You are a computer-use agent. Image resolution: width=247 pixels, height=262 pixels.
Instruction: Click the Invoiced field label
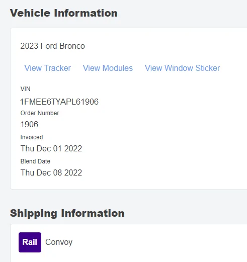pos(32,137)
